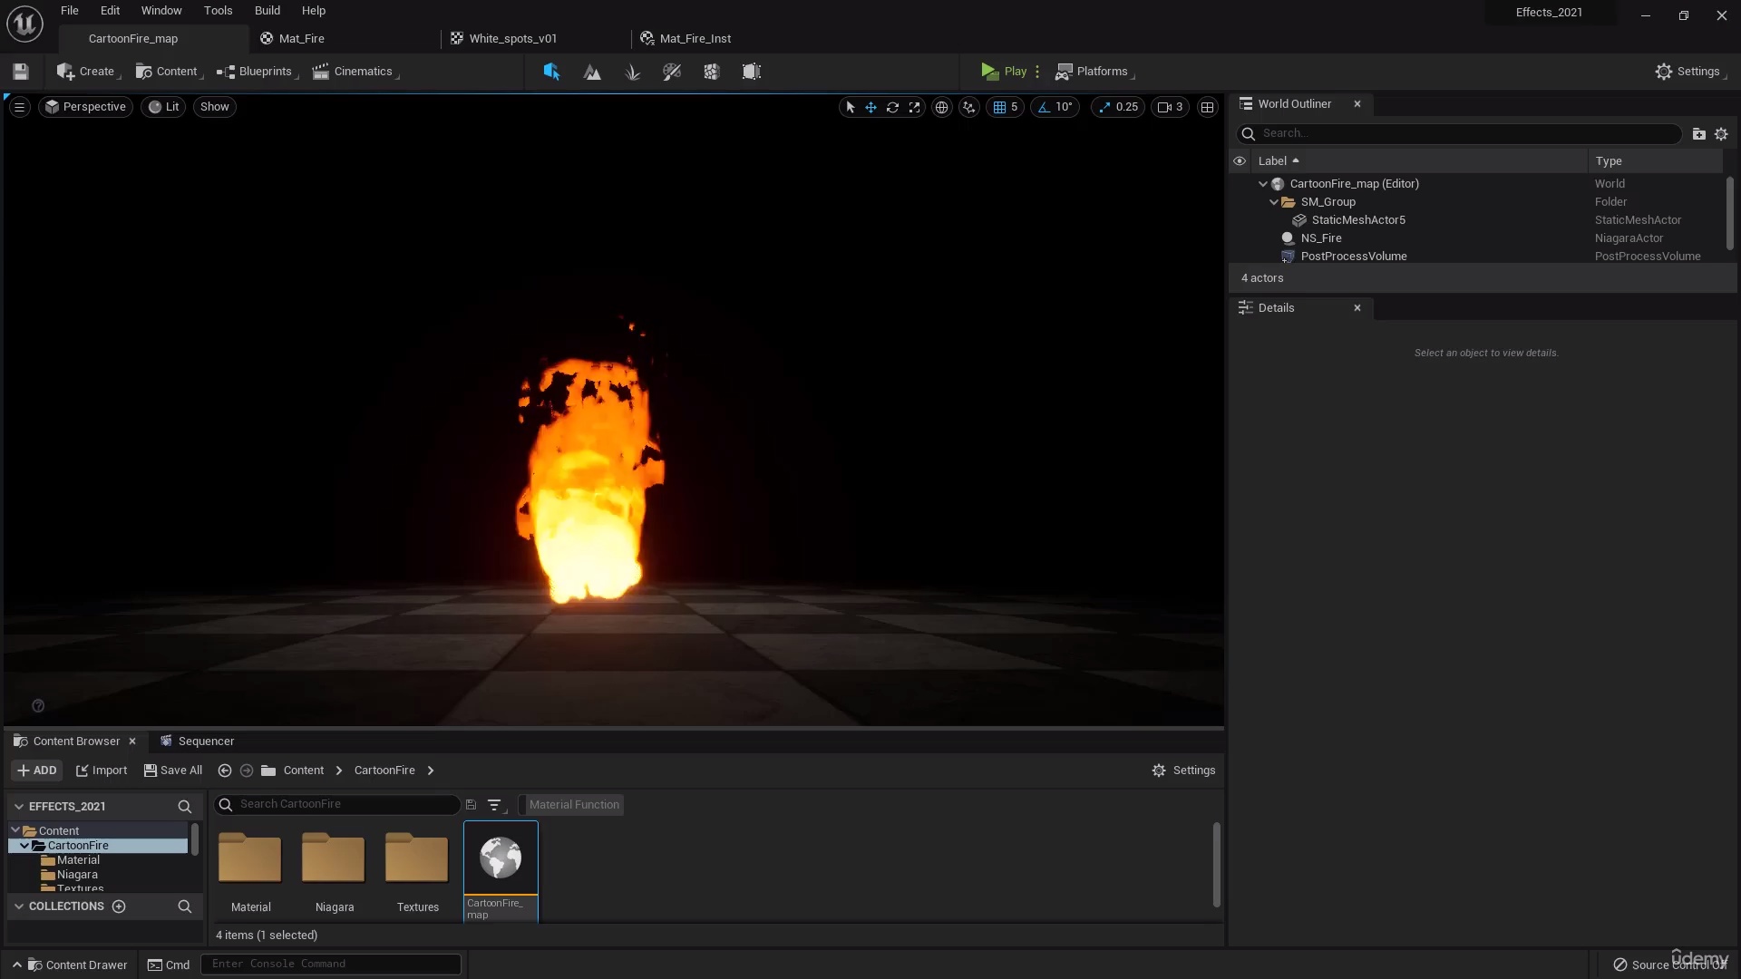1741x979 pixels.
Task: Select the Landscape editing mode icon
Action: (592, 72)
